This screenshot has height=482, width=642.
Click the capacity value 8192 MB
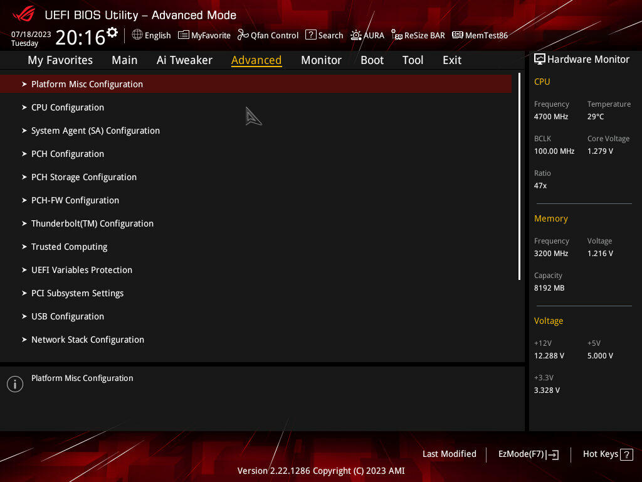point(549,288)
